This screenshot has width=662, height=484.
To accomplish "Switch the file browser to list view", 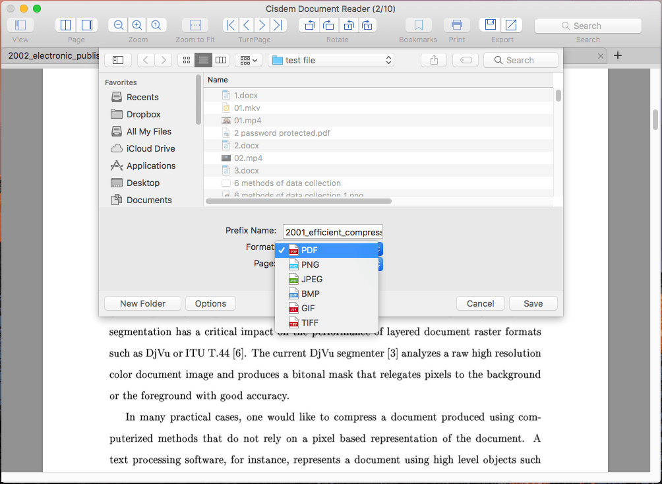I will point(204,60).
